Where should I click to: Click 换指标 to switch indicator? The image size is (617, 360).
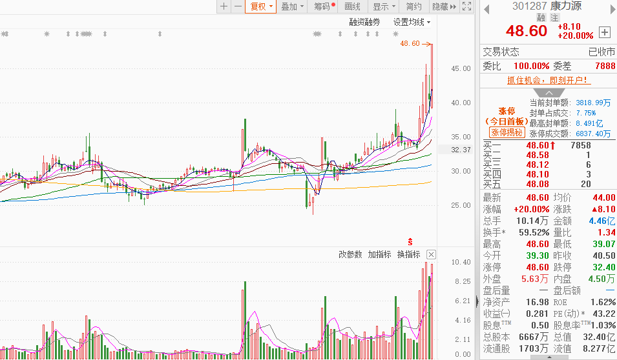click(x=408, y=254)
